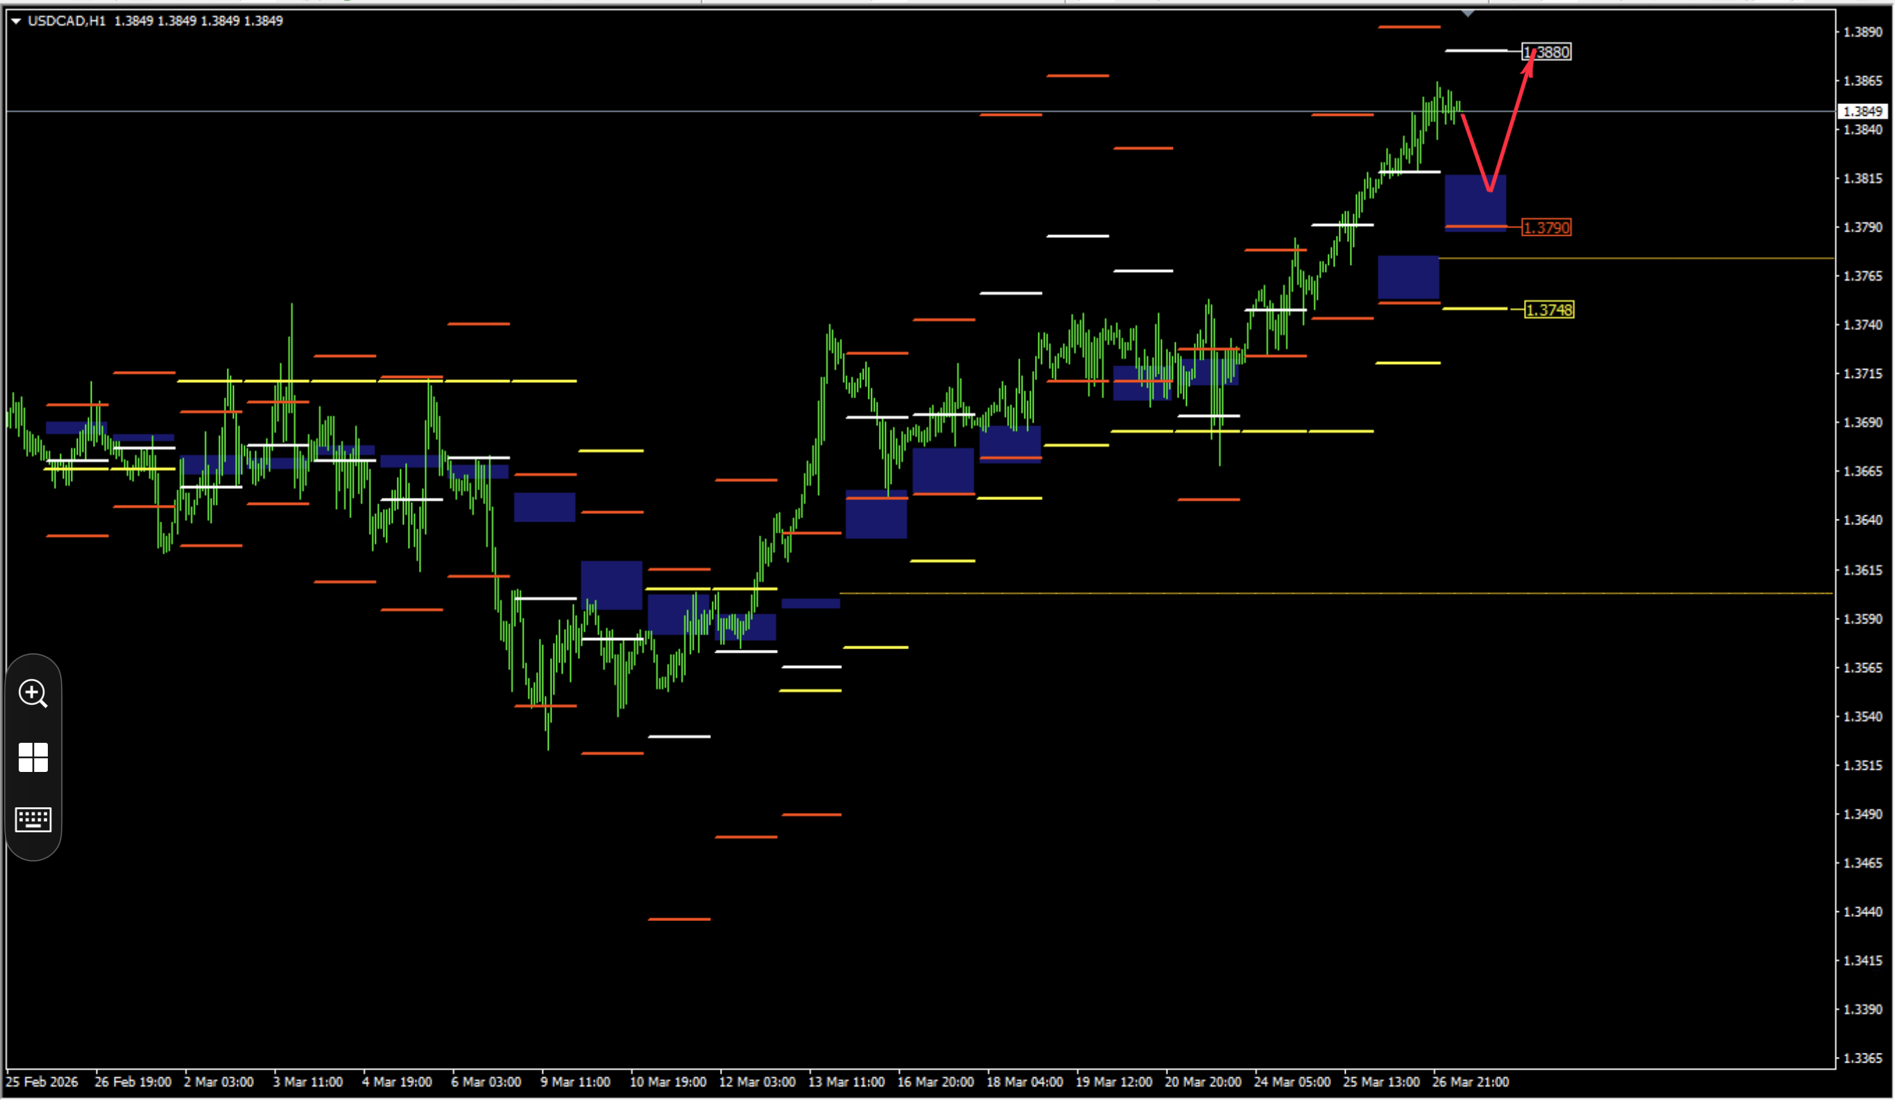Click the 9 Mar 11:00 time label

pyautogui.click(x=575, y=1082)
